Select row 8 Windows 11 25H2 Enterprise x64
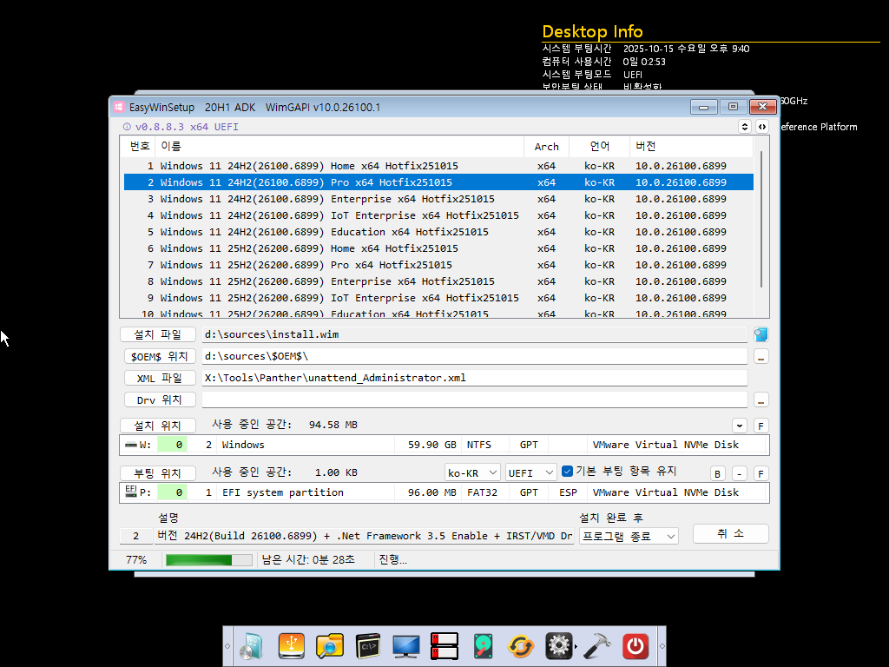This screenshot has width=889, height=667. tap(438, 281)
